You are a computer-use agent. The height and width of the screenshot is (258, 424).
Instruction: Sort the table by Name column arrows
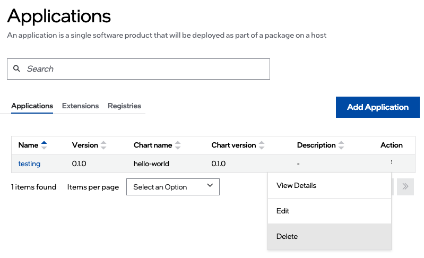[44, 145]
